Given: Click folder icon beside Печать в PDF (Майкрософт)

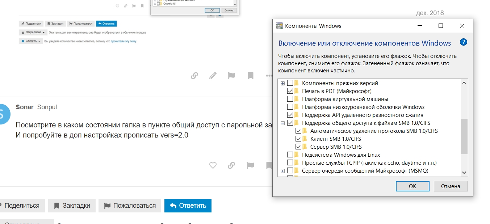Looking at the screenshot, I should click(x=297, y=91).
